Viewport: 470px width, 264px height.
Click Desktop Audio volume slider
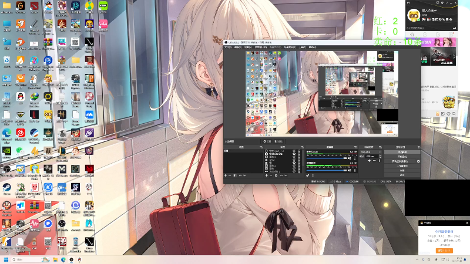[327, 170]
